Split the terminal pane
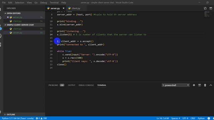 [x=200, y=85]
